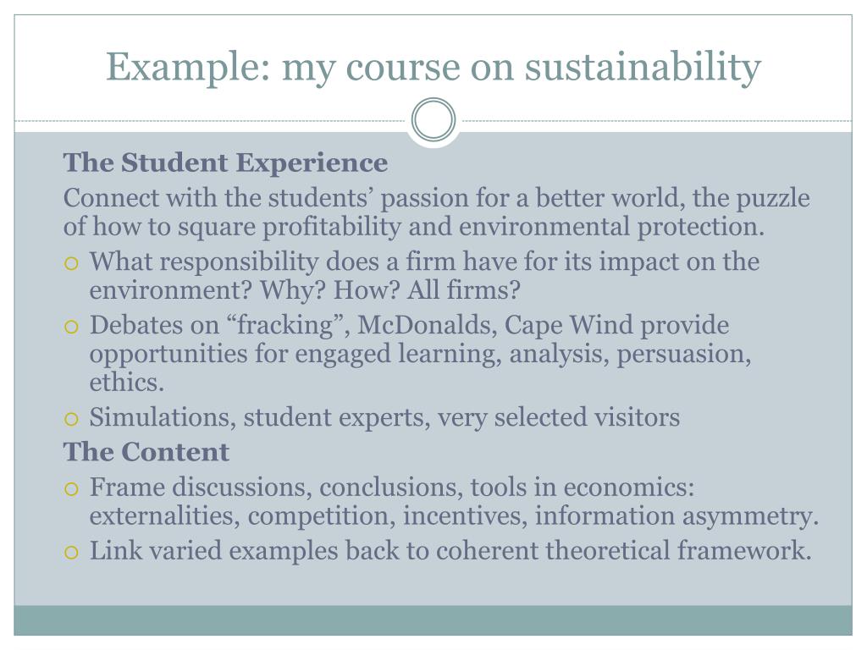Click the bullet before 'Frame discussions'
Viewport: 867px width, 650px height.
coord(71,488)
